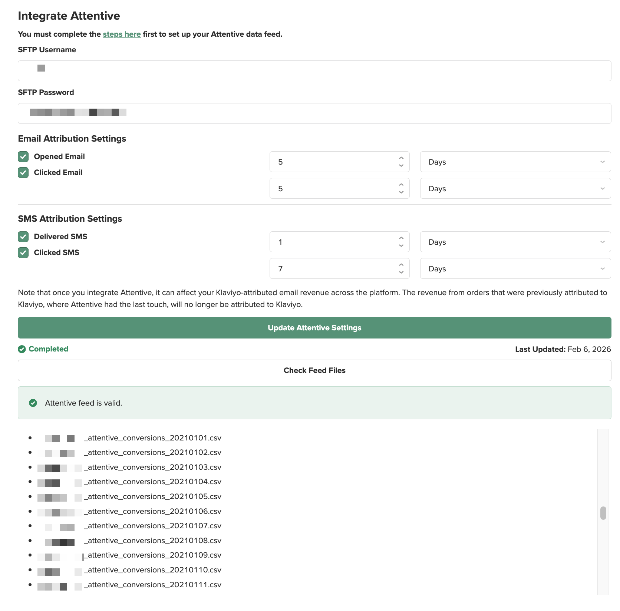The height and width of the screenshot is (611, 620).
Task: Open the "steps here" setup link
Action: coord(122,34)
